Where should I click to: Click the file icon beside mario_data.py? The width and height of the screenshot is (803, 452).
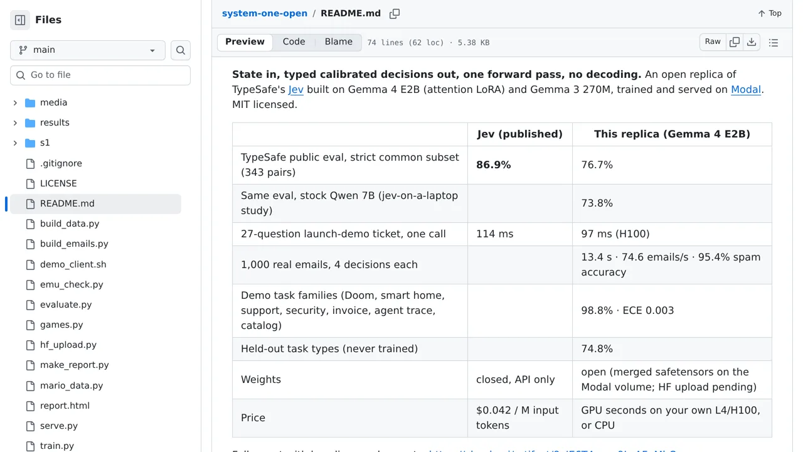[30, 385]
